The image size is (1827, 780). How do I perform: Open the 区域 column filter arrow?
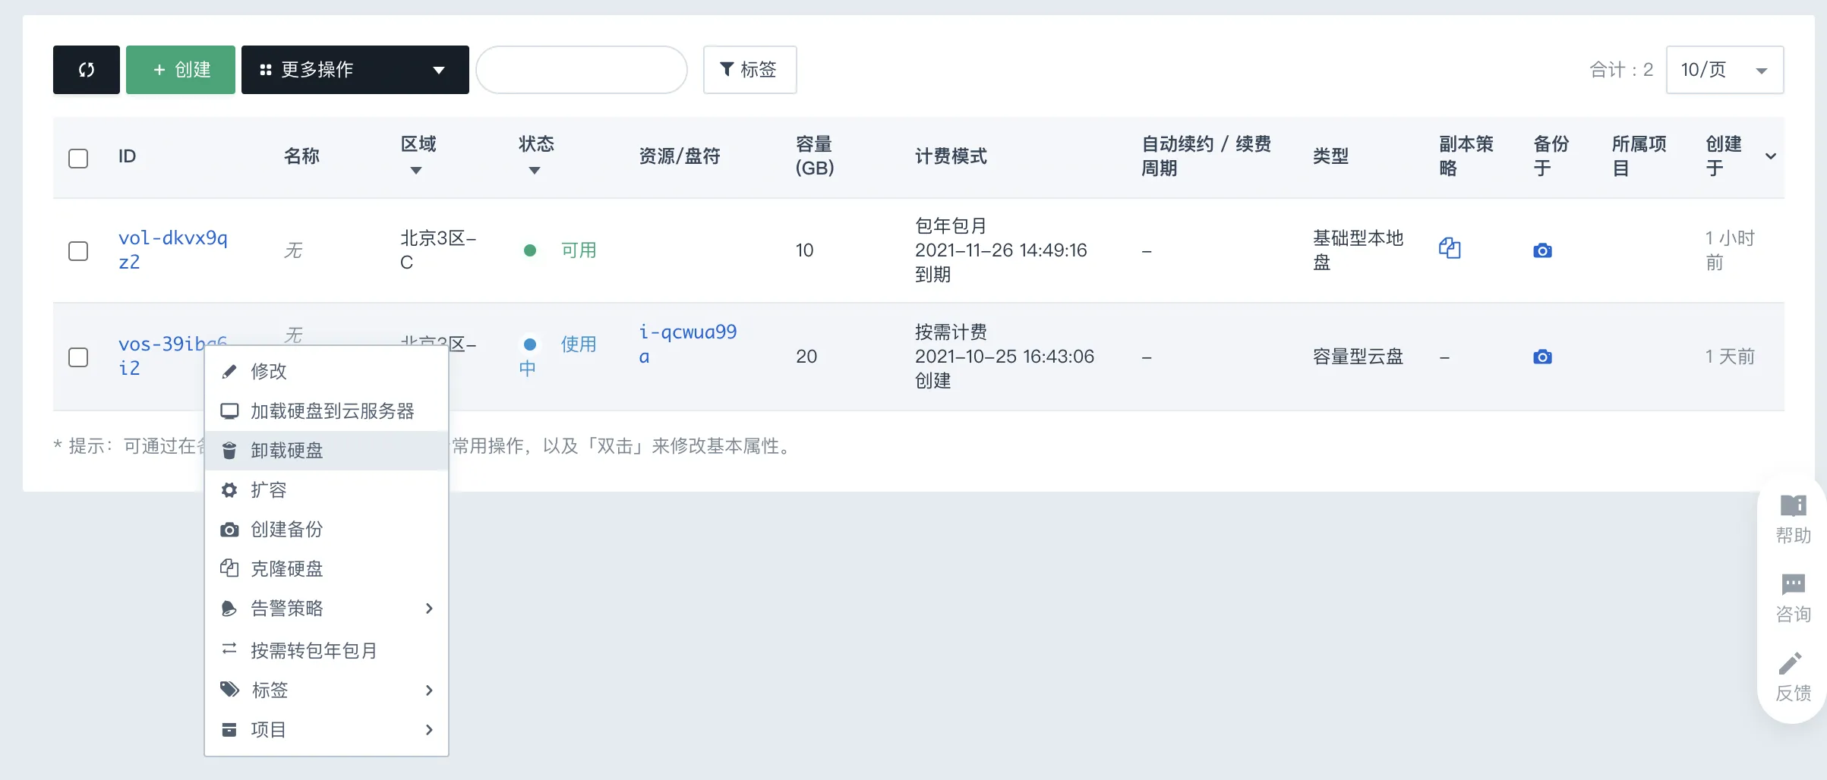pyautogui.click(x=415, y=171)
